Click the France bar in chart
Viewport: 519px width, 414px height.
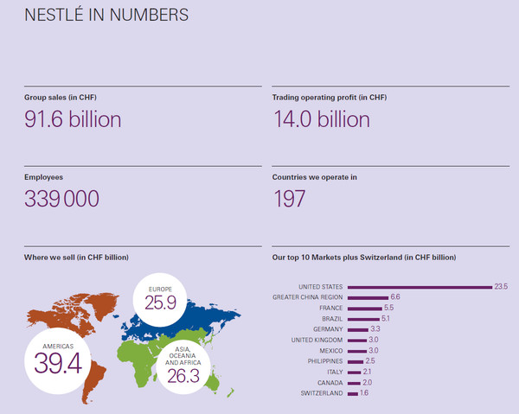pos(365,309)
